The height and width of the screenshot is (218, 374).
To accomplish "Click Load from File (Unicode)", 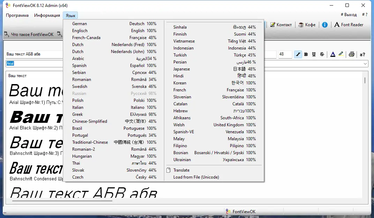I will coord(215,177).
